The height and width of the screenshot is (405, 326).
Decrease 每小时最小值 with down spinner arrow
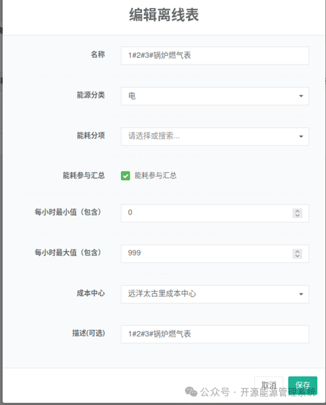pos(297,215)
